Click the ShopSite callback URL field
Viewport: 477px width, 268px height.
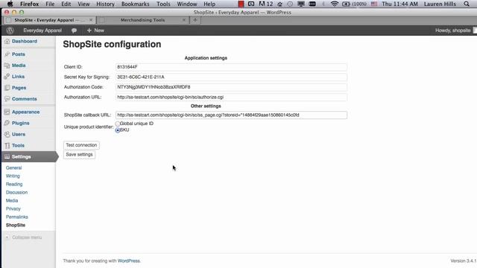tap(231, 115)
